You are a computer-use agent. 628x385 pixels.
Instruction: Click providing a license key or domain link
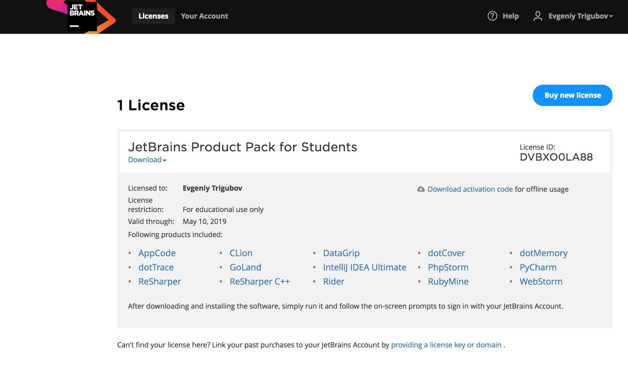[x=446, y=345]
